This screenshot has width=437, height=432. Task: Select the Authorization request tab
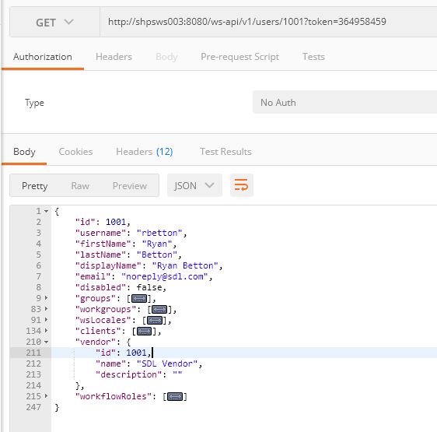[43, 57]
